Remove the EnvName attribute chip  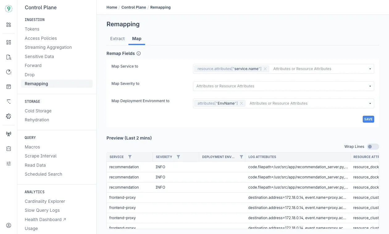click(241, 103)
